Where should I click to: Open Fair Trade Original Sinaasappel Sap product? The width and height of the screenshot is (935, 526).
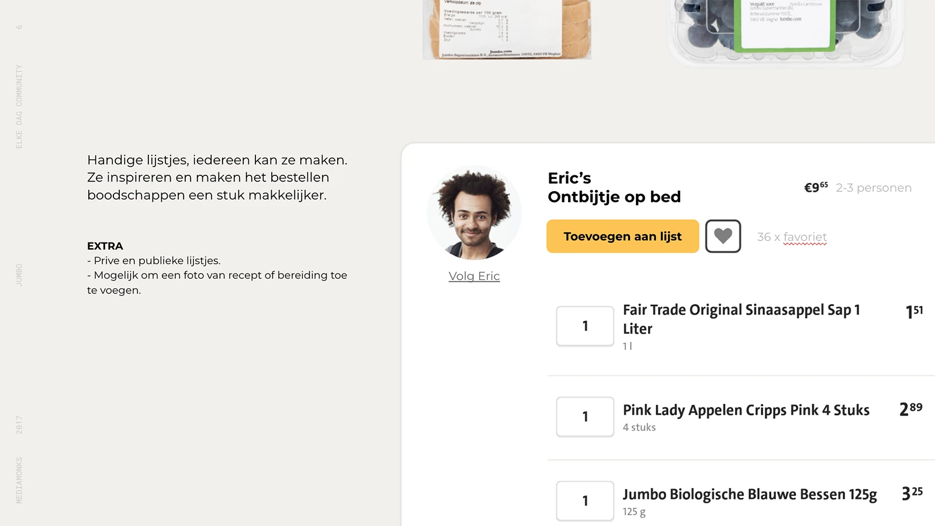click(x=741, y=319)
